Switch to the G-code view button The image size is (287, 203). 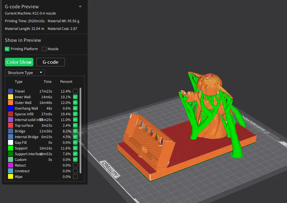click(50, 62)
